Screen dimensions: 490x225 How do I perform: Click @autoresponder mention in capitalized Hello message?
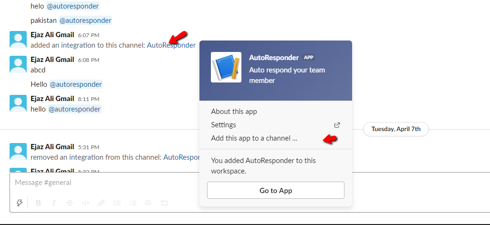click(x=76, y=84)
